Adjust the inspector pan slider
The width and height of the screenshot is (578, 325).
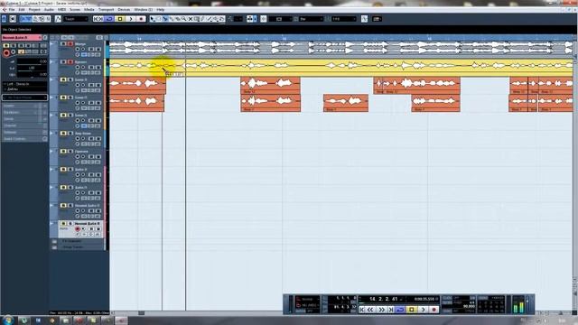tap(32, 69)
